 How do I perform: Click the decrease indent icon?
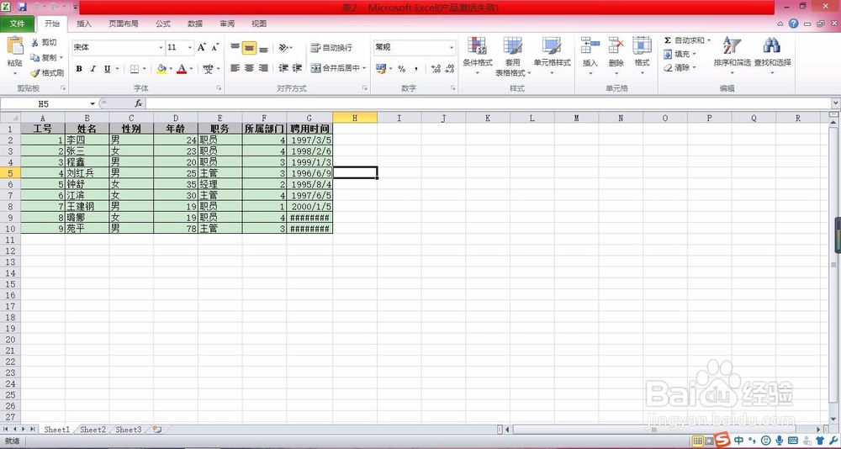click(283, 68)
